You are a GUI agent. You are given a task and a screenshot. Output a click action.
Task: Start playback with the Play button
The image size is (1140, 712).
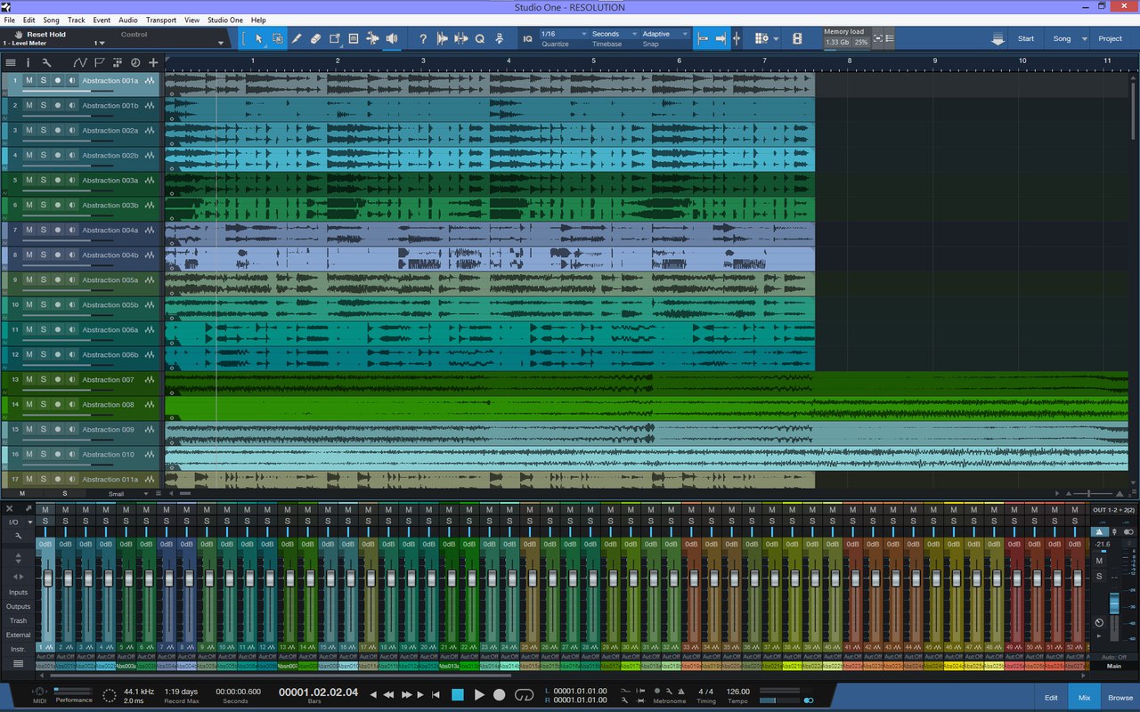[479, 694]
